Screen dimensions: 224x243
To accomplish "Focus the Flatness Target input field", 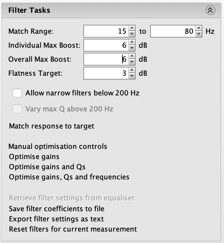I will [106, 73].
